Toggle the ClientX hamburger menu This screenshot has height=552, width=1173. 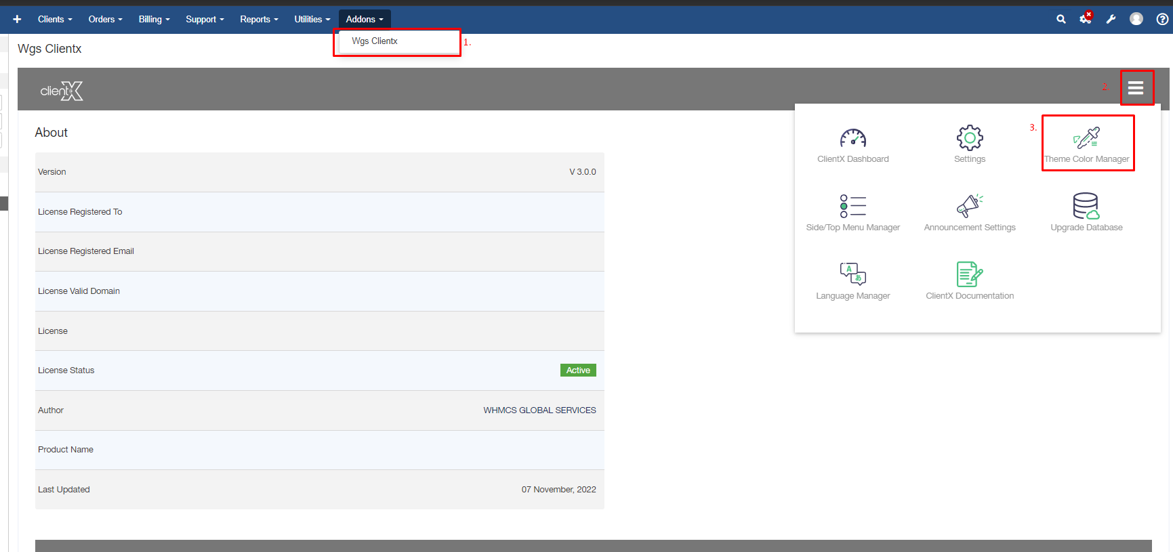point(1136,88)
